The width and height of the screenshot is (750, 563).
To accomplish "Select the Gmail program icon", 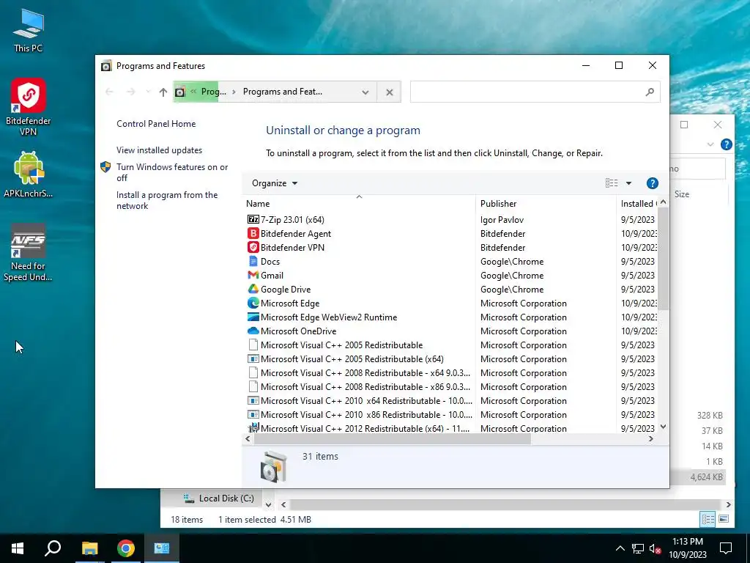I will click(253, 276).
